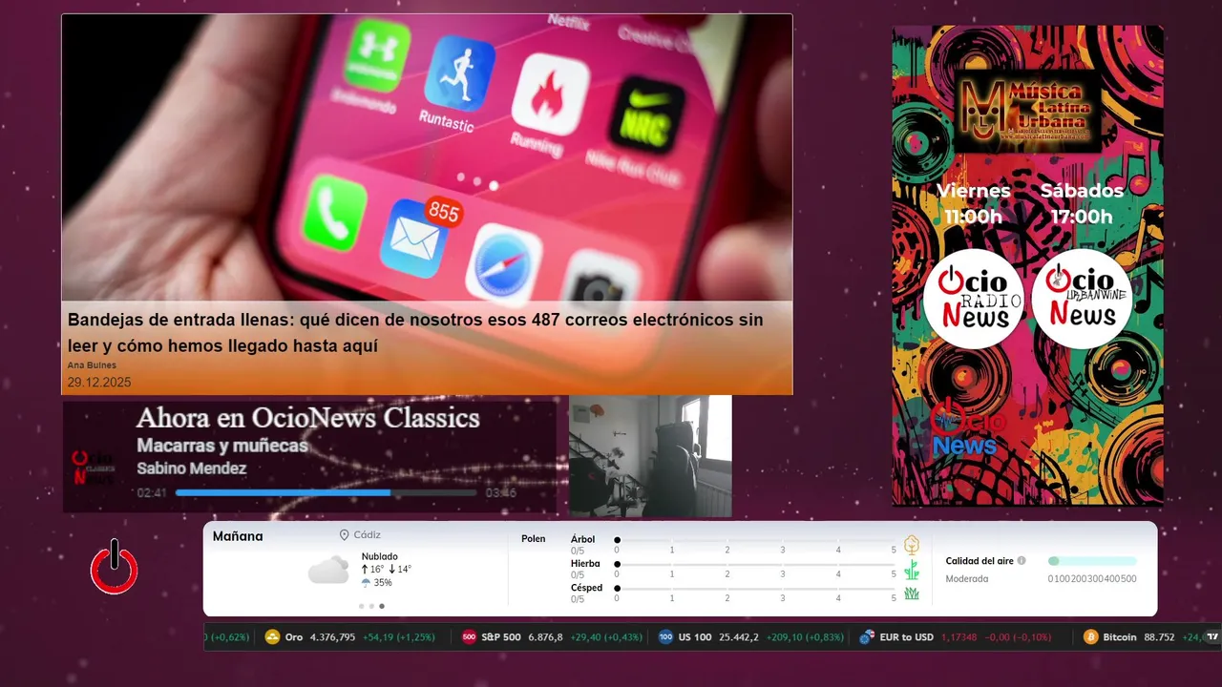Click the TradingView logo in the ticker

[x=1212, y=637]
